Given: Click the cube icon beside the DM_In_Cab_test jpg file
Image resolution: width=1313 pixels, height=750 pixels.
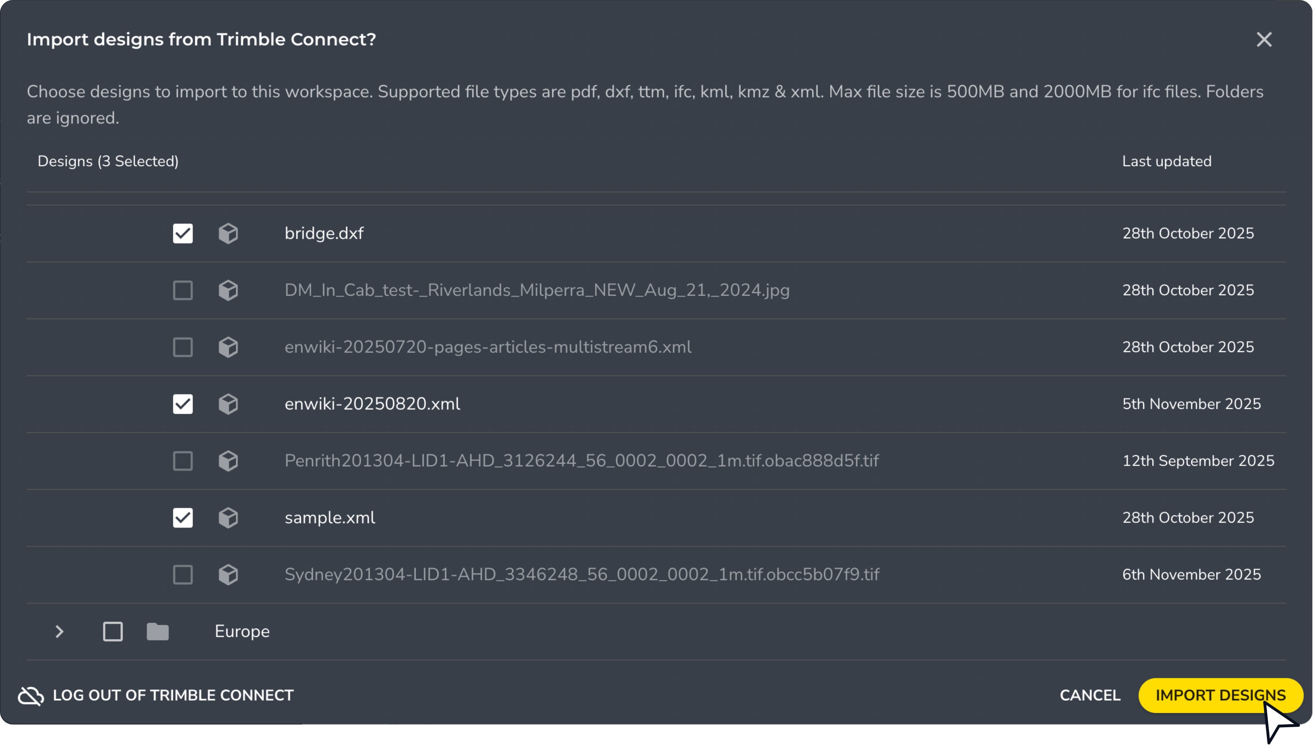Looking at the screenshot, I should click(x=228, y=290).
